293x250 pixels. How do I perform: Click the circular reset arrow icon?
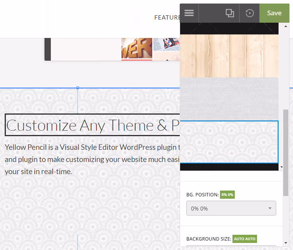[x=250, y=13]
